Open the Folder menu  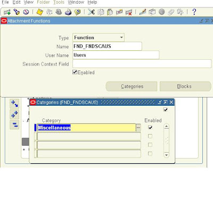pyautogui.click(x=43, y=2)
